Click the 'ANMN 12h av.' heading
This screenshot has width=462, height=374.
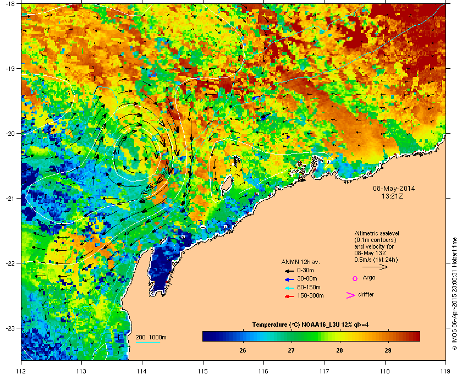[x=300, y=262]
